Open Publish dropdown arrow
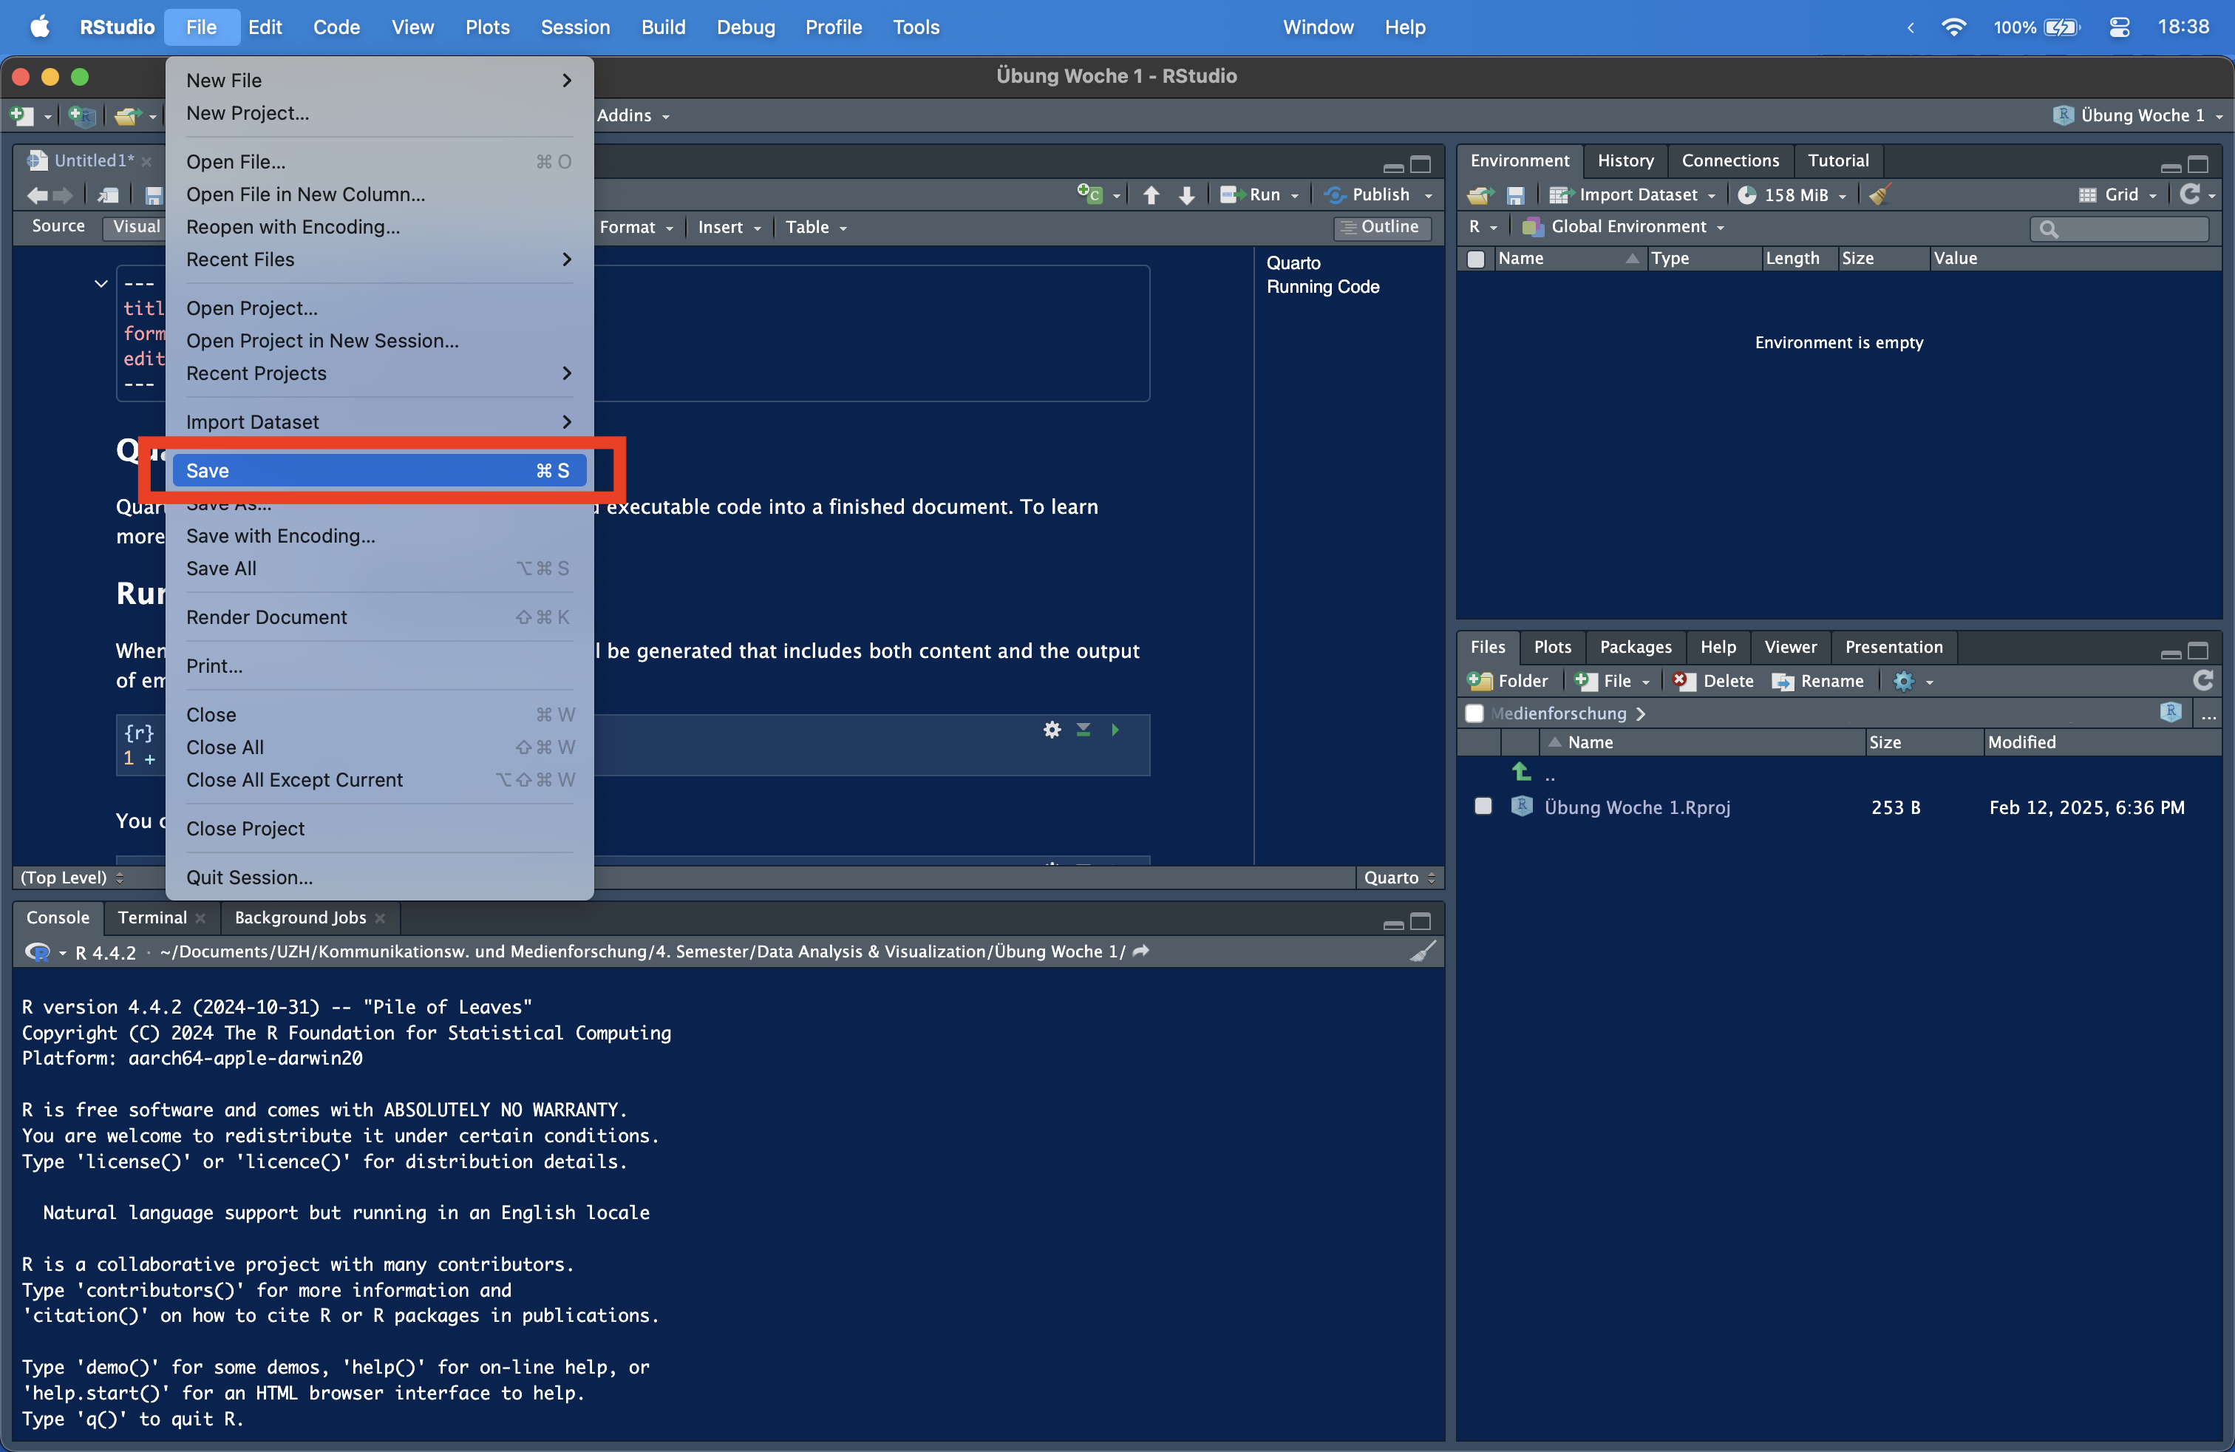The image size is (2235, 1452). [x=1429, y=195]
